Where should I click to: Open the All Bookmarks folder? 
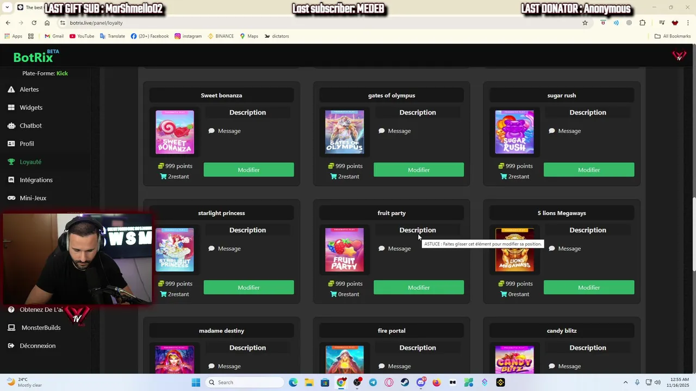coord(673,36)
